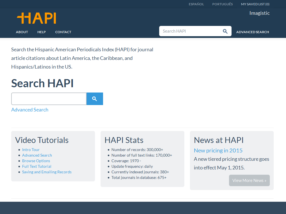The image size is (286, 214).
Task: Open the Full Text Tutorial
Action: [x=37, y=166]
